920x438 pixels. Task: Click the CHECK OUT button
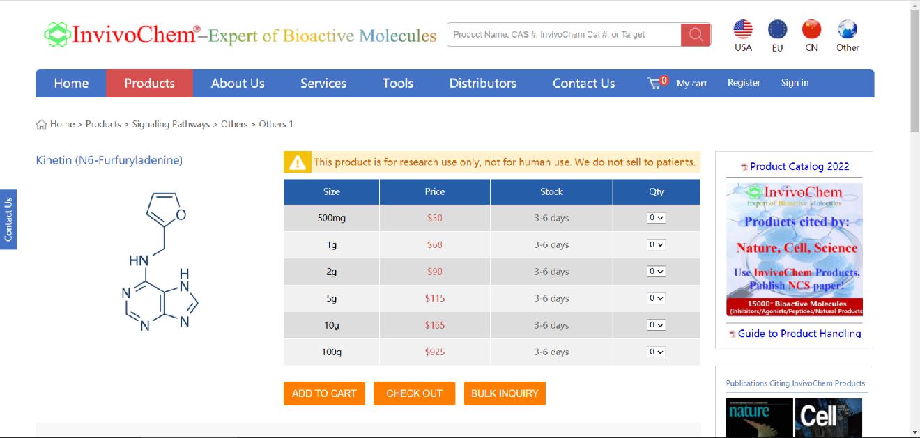pos(414,393)
